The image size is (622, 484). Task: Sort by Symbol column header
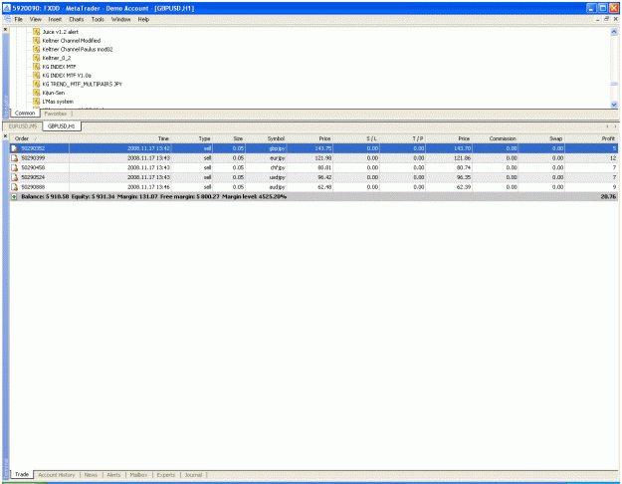pos(266,138)
